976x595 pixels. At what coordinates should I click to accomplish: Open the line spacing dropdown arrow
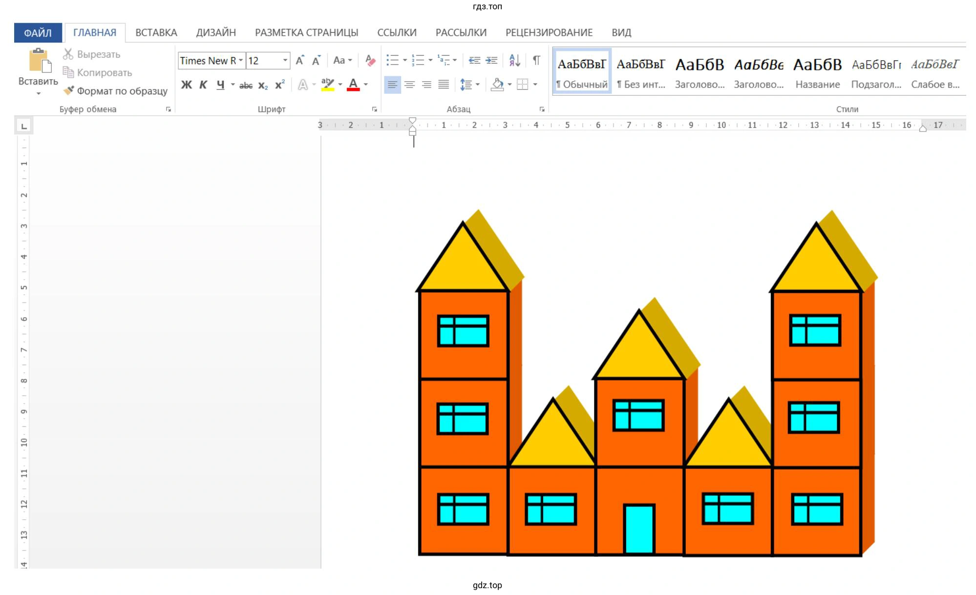(477, 85)
